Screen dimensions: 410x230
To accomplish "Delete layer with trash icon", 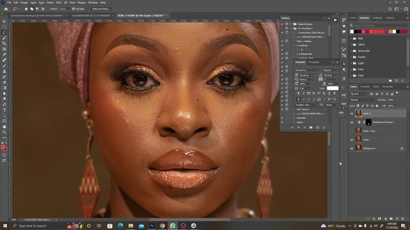I will click(403, 218).
